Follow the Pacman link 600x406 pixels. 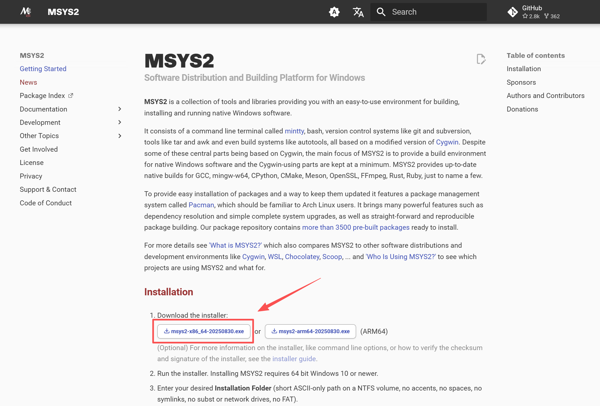coord(201,205)
